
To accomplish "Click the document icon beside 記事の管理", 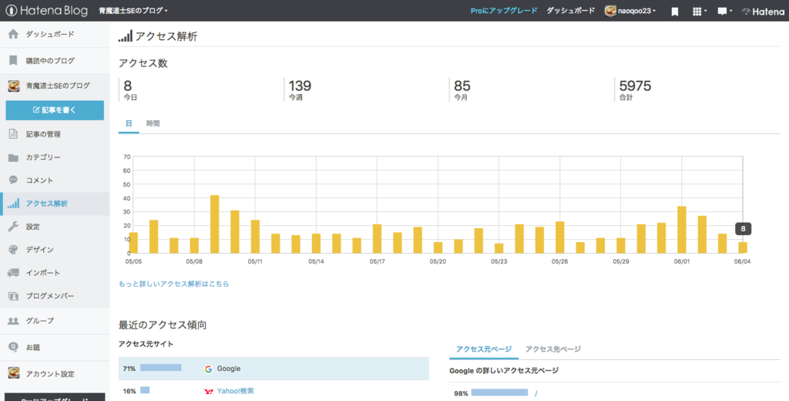I will 14,134.
